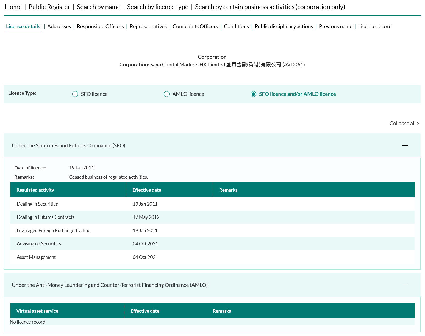Collapse the SFO section with minus icon

[405, 145]
